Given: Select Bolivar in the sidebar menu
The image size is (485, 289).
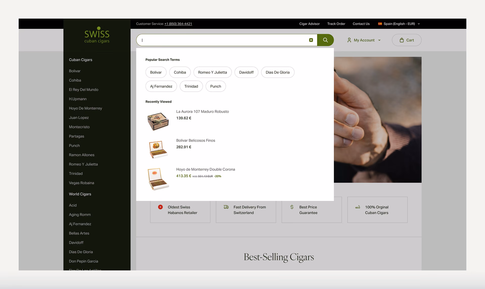Looking at the screenshot, I should coord(75,71).
